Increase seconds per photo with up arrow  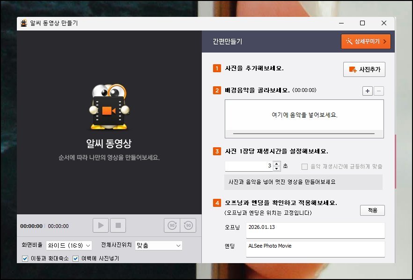click(276, 164)
